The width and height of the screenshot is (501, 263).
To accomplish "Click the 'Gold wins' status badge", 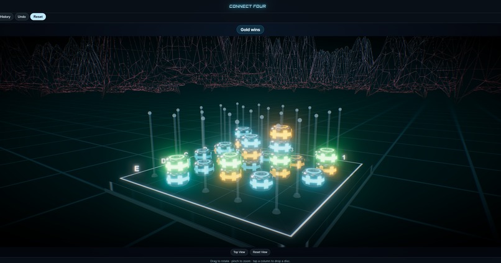I will point(250,30).
